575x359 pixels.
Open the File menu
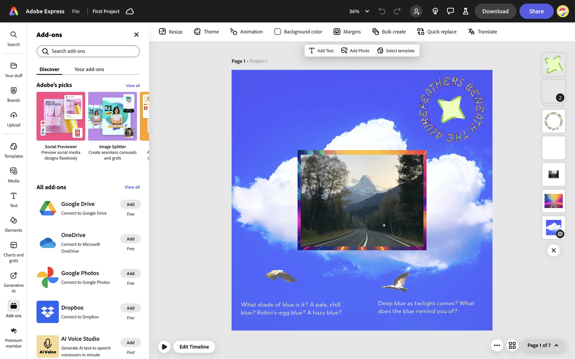[x=76, y=11]
